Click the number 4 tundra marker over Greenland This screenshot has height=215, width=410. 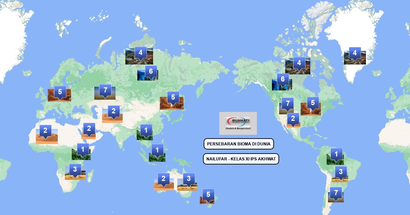(x=355, y=54)
